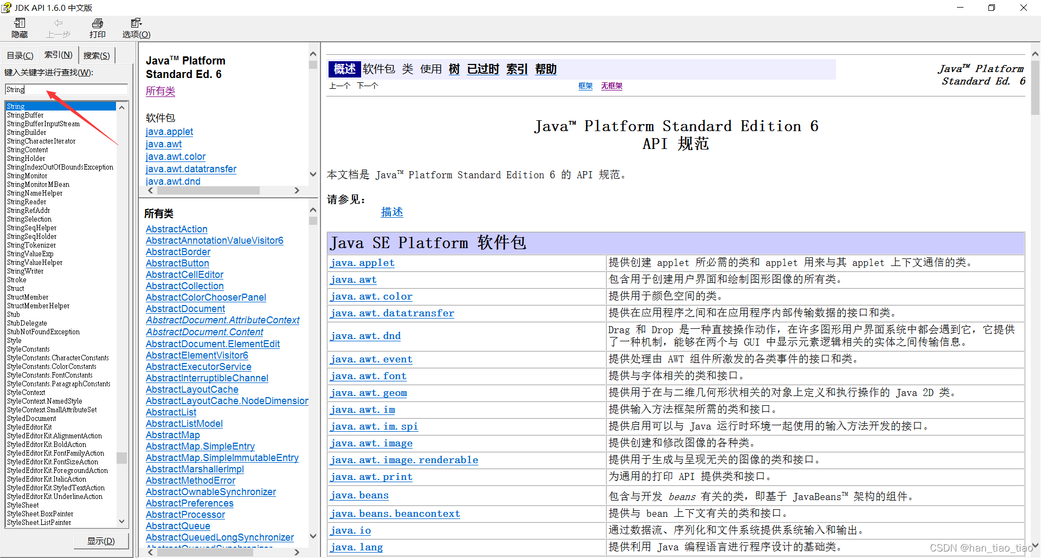The height and width of the screenshot is (558, 1041).
Task: Open java.awt.geom package in the table
Action: 369,393
